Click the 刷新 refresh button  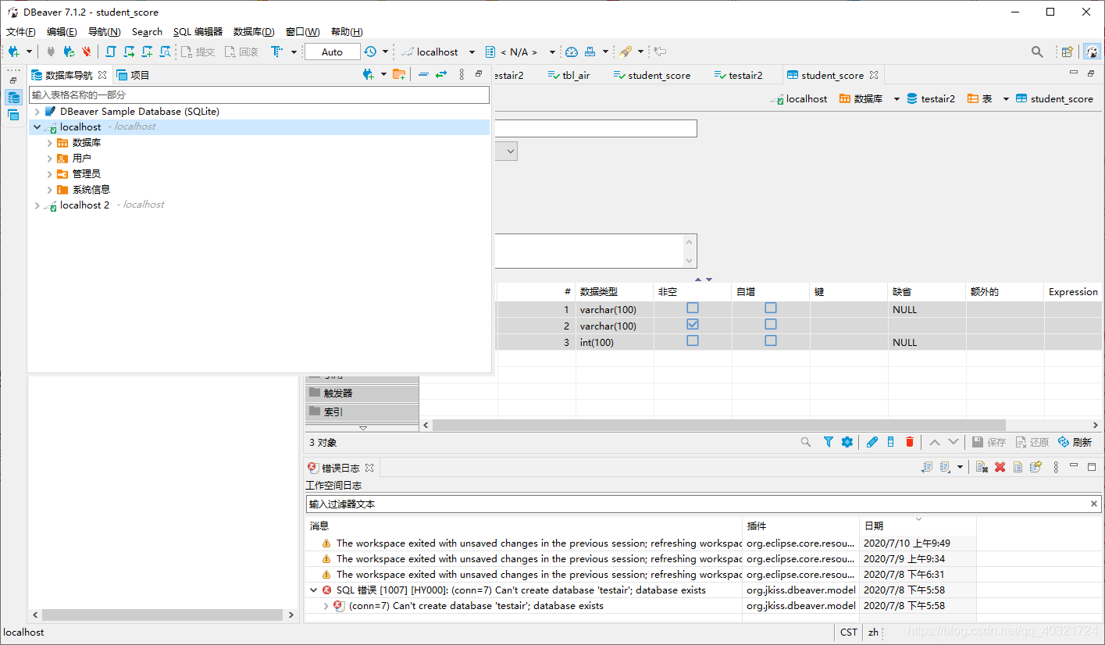click(1075, 442)
